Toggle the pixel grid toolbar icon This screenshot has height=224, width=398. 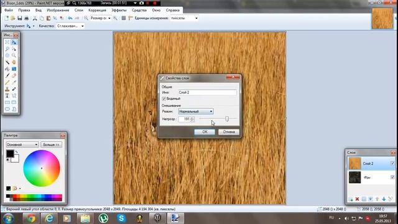124,18
